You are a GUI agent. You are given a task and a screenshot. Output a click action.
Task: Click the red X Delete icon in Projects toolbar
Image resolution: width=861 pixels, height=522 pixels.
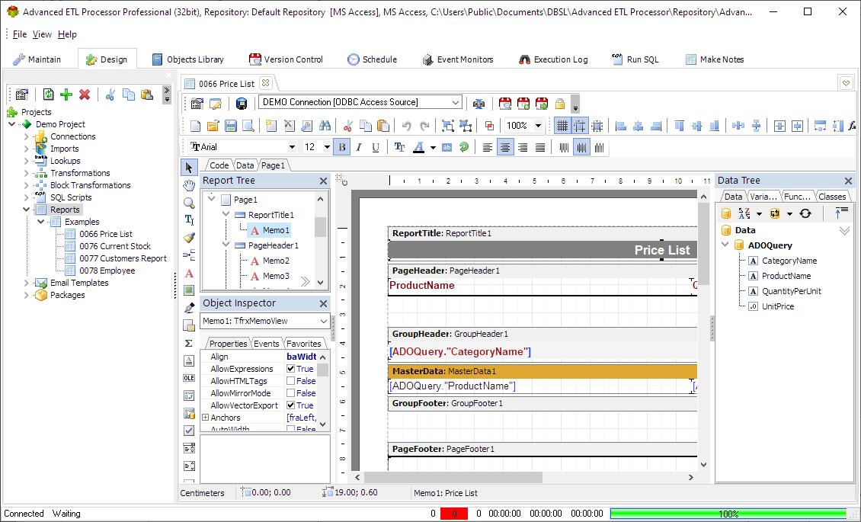tap(85, 94)
